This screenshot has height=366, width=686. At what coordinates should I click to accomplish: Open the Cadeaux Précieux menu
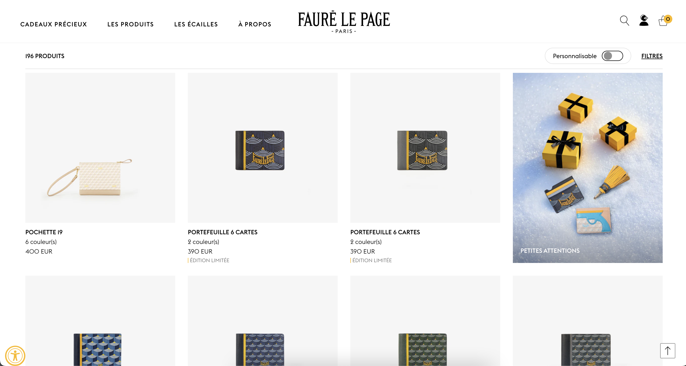53,24
